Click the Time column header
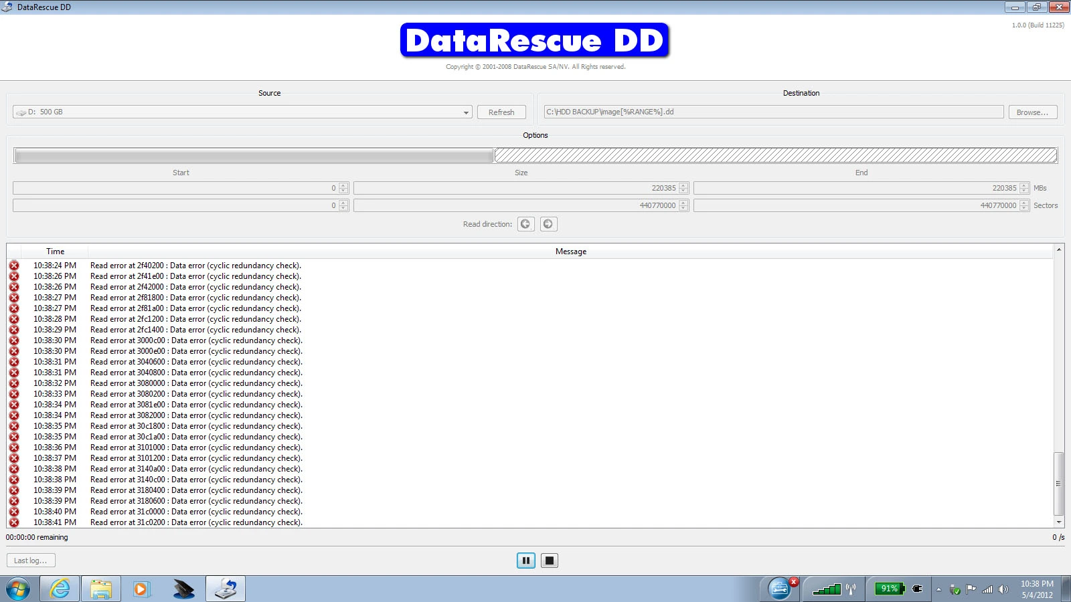This screenshot has width=1071, height=602. coord(55,252)
